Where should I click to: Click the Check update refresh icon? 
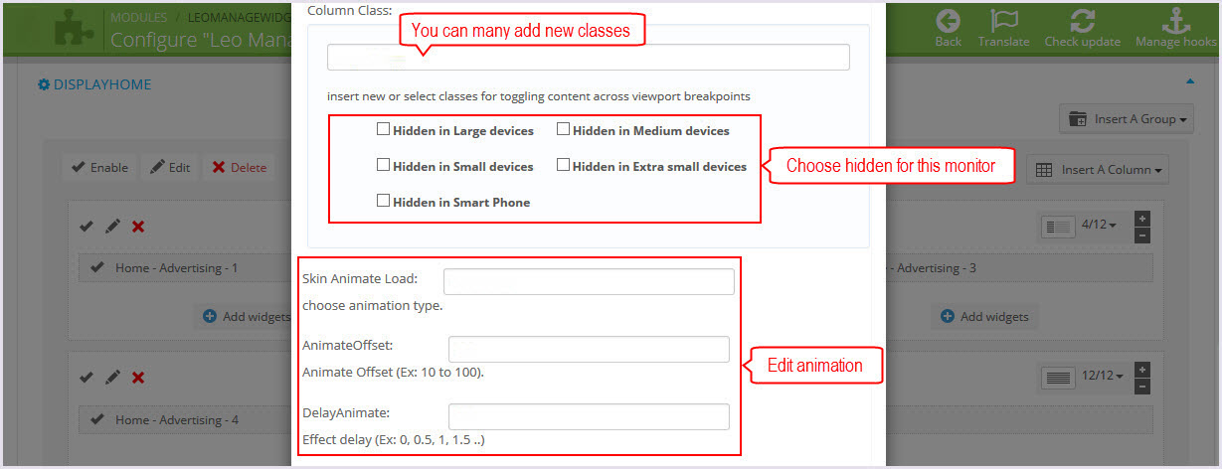(1082, 20)
